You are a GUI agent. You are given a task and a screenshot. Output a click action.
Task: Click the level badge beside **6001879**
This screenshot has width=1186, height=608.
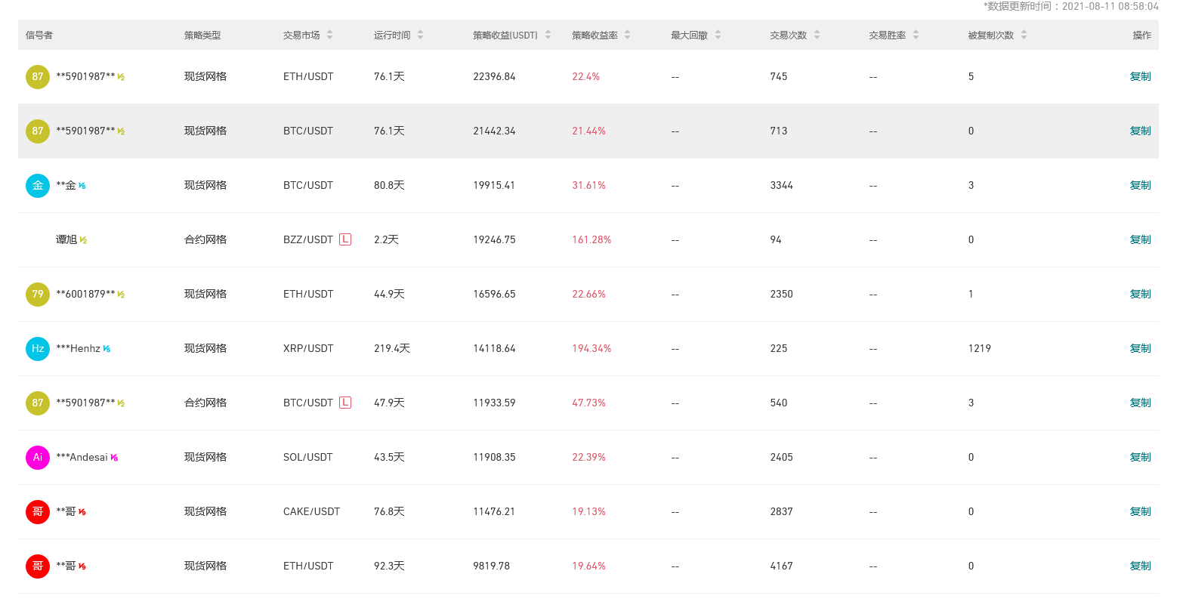(121, 295)
